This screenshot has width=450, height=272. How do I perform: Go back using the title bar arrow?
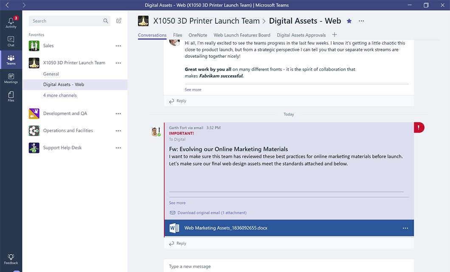(x=7, y=5)
